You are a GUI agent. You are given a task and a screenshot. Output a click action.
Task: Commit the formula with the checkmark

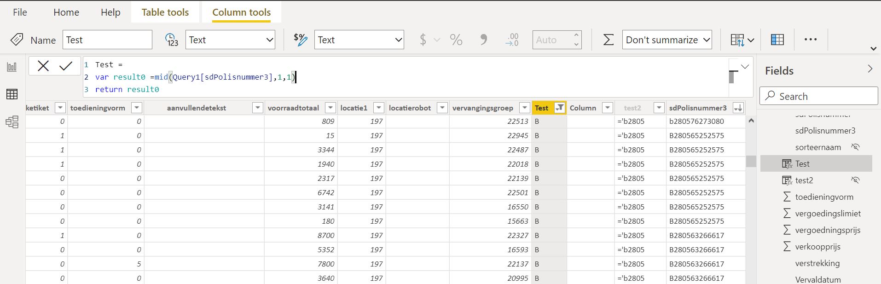66,66
